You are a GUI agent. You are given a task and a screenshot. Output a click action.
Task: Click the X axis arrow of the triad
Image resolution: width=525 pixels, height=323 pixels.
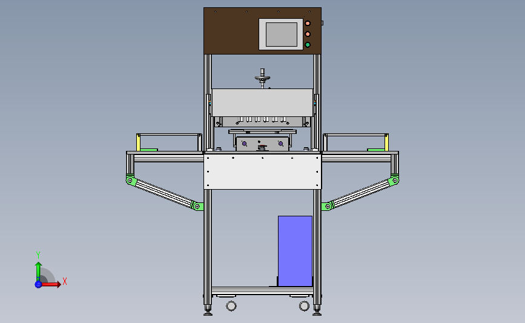(50, 284)
